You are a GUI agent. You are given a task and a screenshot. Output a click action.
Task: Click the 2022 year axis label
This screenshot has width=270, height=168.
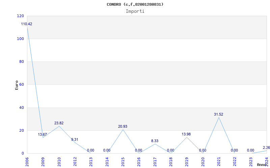(x=235, y=162)
